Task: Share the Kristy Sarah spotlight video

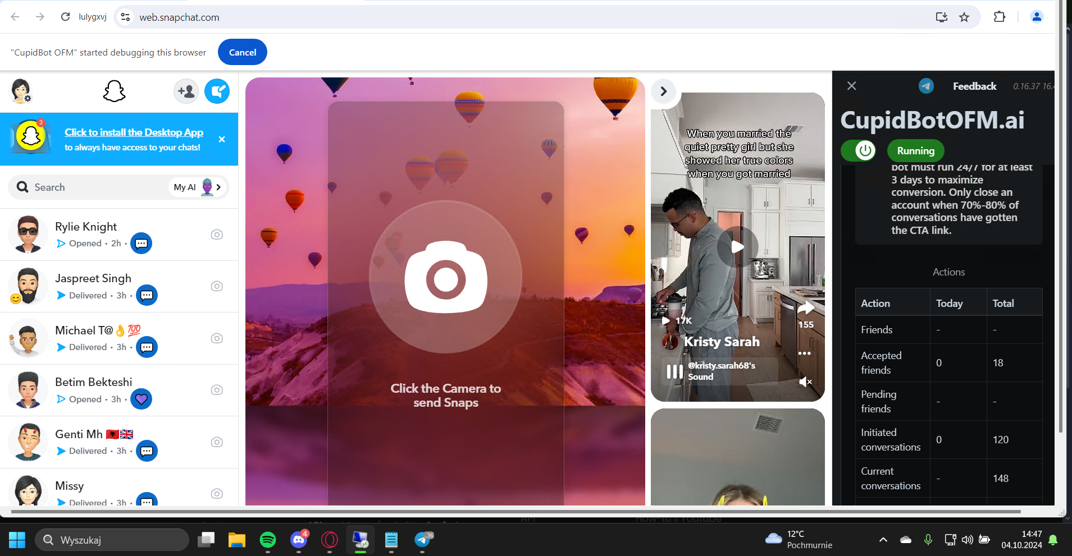Action: [806, 308]
